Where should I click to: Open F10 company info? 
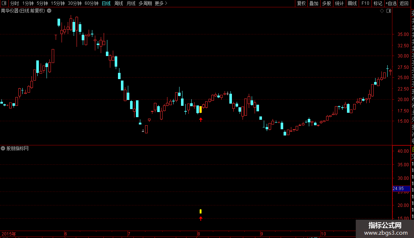tap(365, 3)
